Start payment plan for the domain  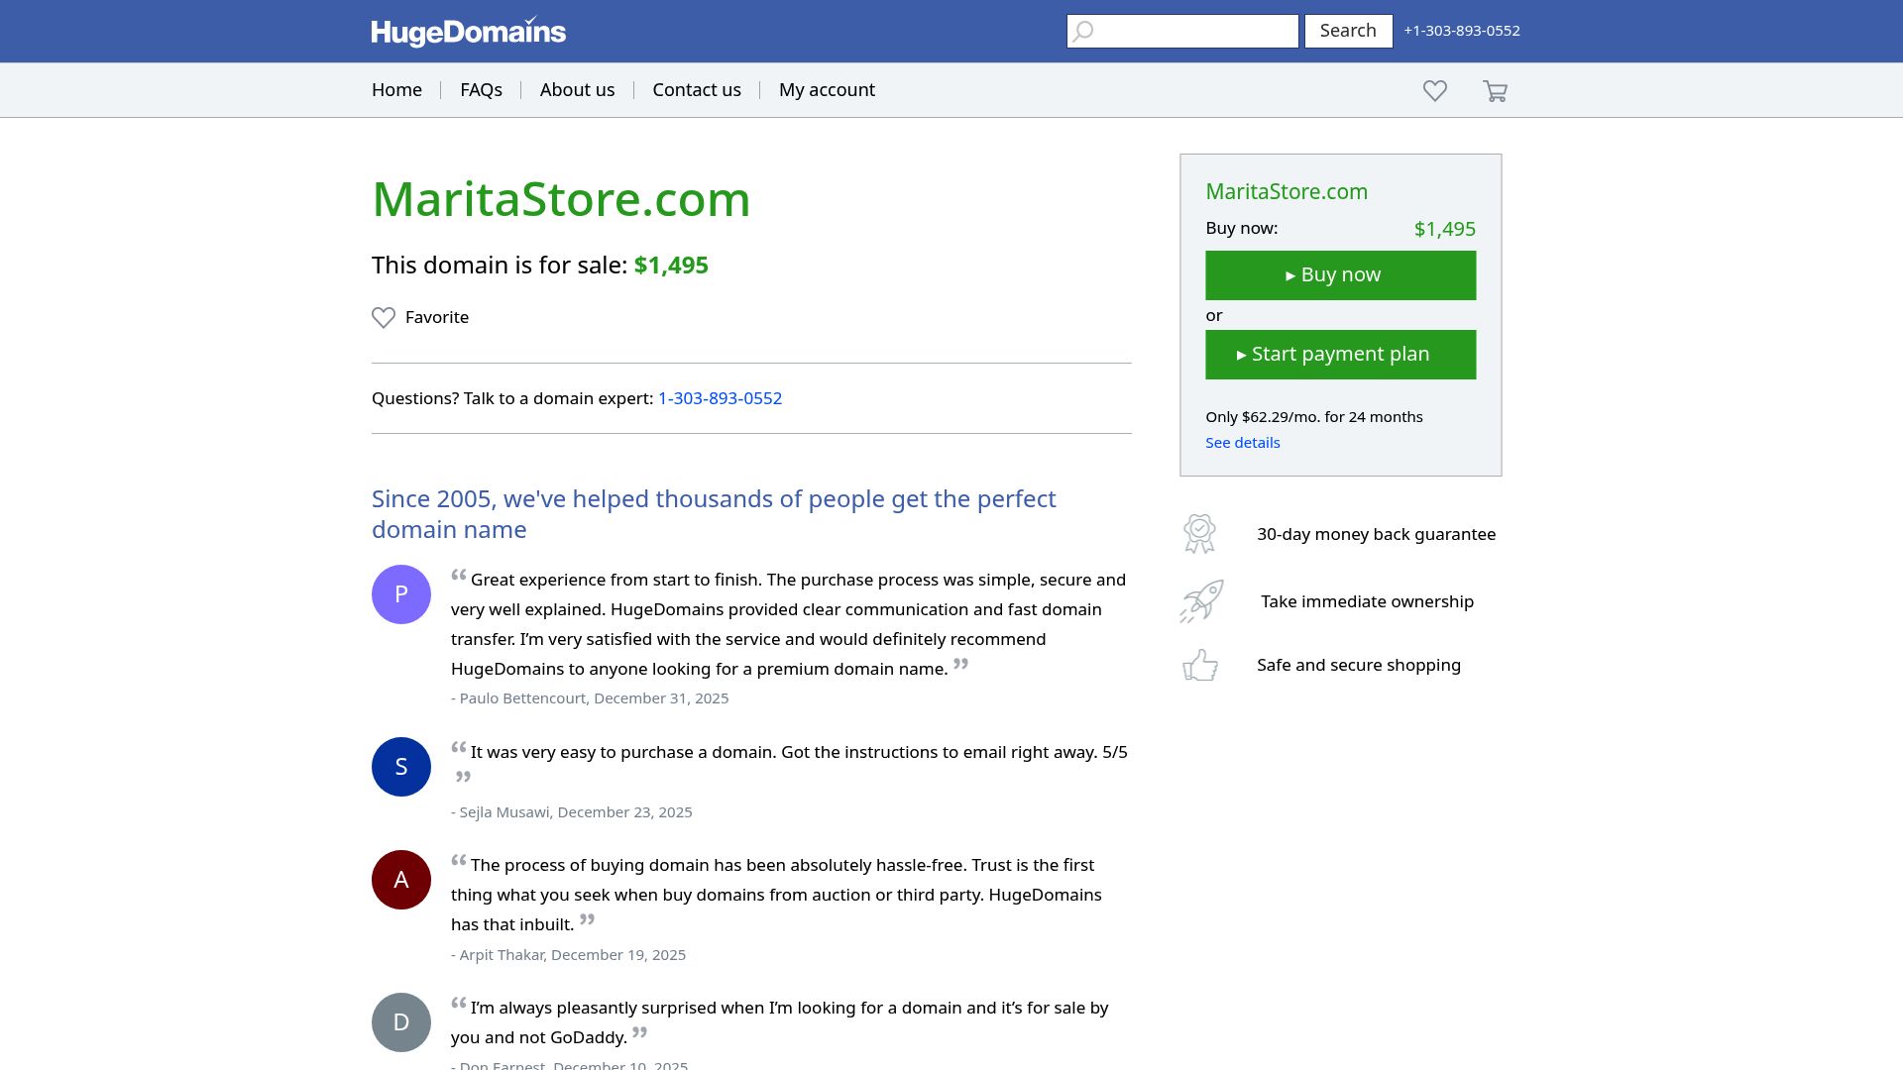[1340, 354]
